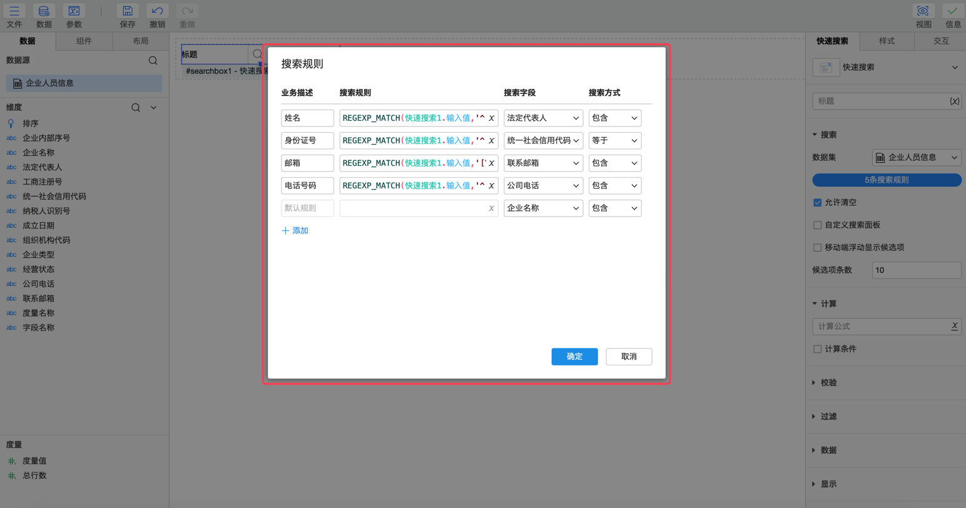Open the 文件 menu icon
966x508 pixels.
[14, 16]
